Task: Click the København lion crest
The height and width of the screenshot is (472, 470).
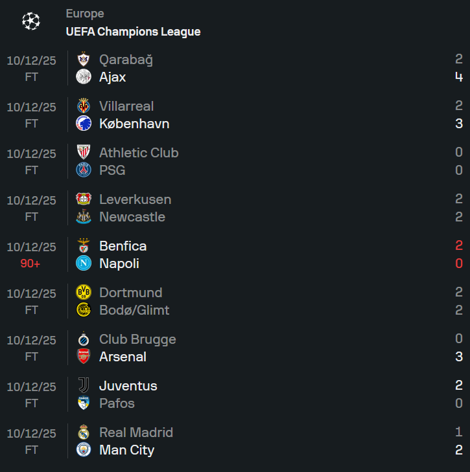Action: coord(84,124)
